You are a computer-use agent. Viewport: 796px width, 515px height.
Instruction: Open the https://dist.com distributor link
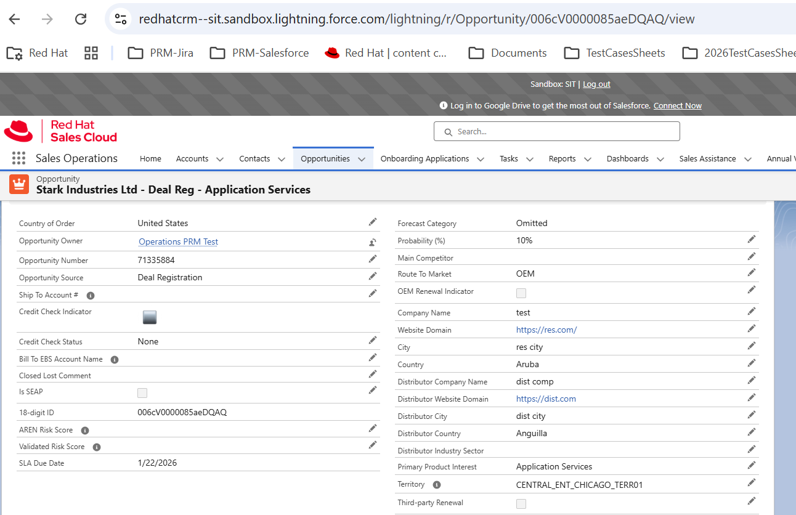click(546, 399)
